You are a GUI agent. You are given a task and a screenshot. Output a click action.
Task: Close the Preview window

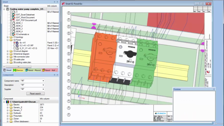[214, 89]
